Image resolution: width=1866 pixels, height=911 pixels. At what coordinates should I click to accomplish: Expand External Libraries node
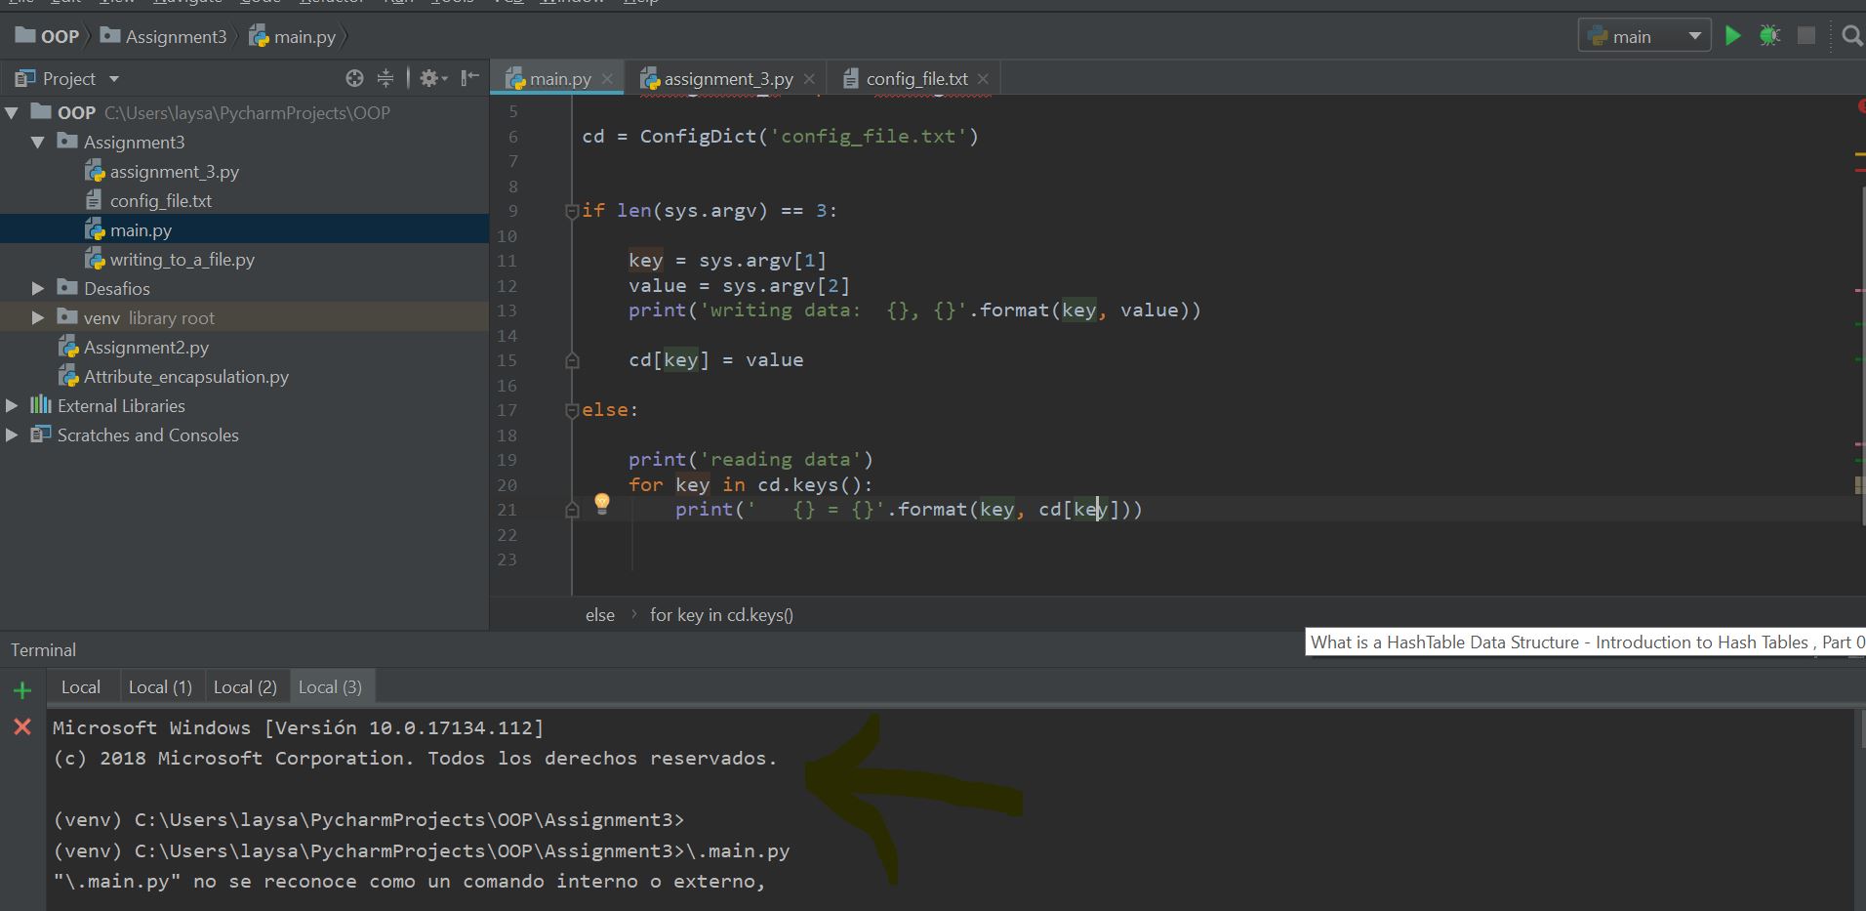coord(12,406)
